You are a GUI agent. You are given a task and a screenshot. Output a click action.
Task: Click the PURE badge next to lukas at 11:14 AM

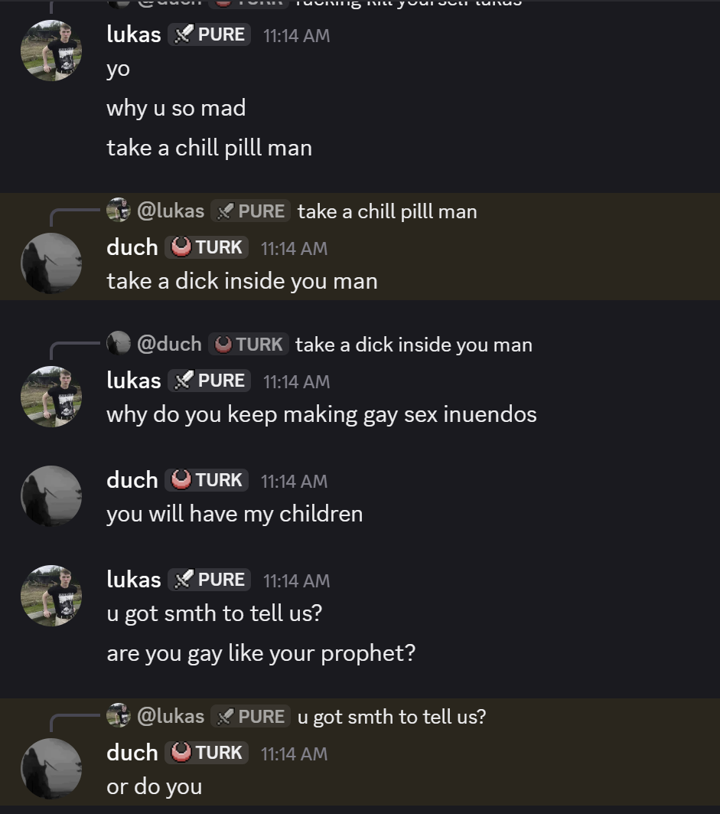point(209,34)
